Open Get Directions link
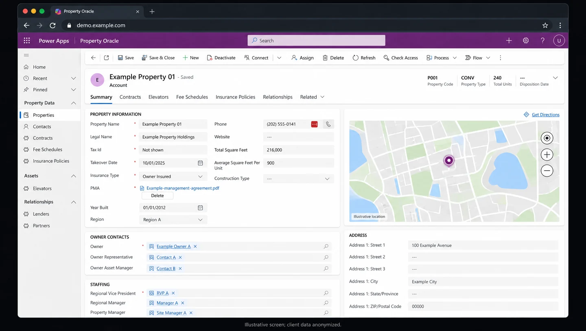Image resolution: width=586 pixels, height=331 pixels. (x=545, y=115)
